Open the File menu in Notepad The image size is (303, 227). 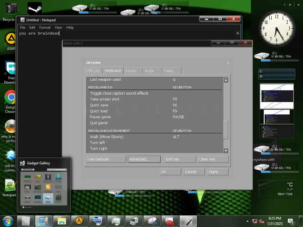22,27
